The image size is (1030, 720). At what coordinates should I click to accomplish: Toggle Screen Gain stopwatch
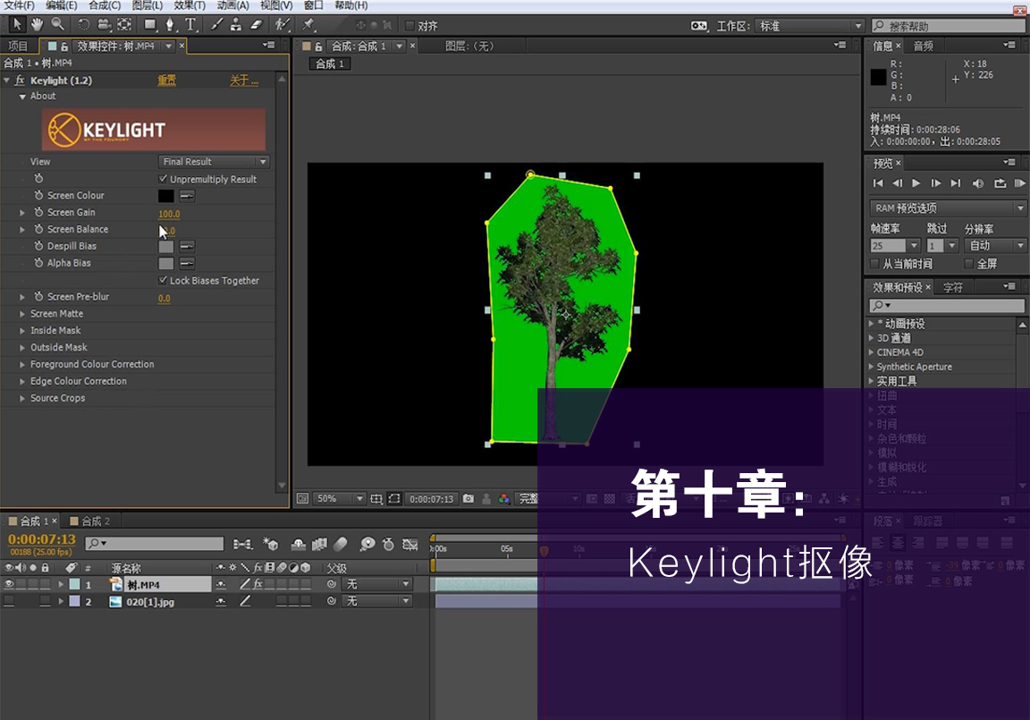click(x=38, y=212)
